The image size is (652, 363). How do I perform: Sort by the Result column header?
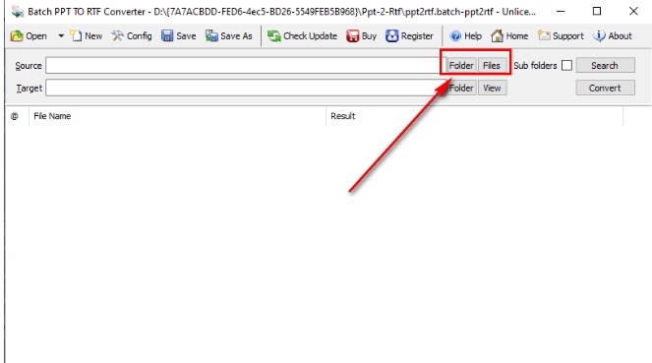[474, 116]
